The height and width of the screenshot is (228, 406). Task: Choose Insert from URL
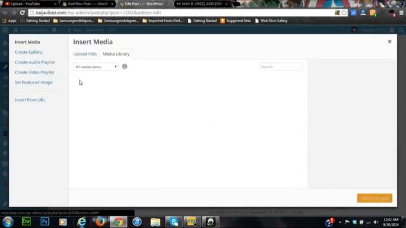30,100
